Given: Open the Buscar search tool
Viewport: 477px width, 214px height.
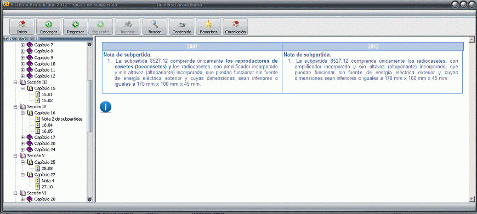Looking at the screenshot, I should pos(155,26).
